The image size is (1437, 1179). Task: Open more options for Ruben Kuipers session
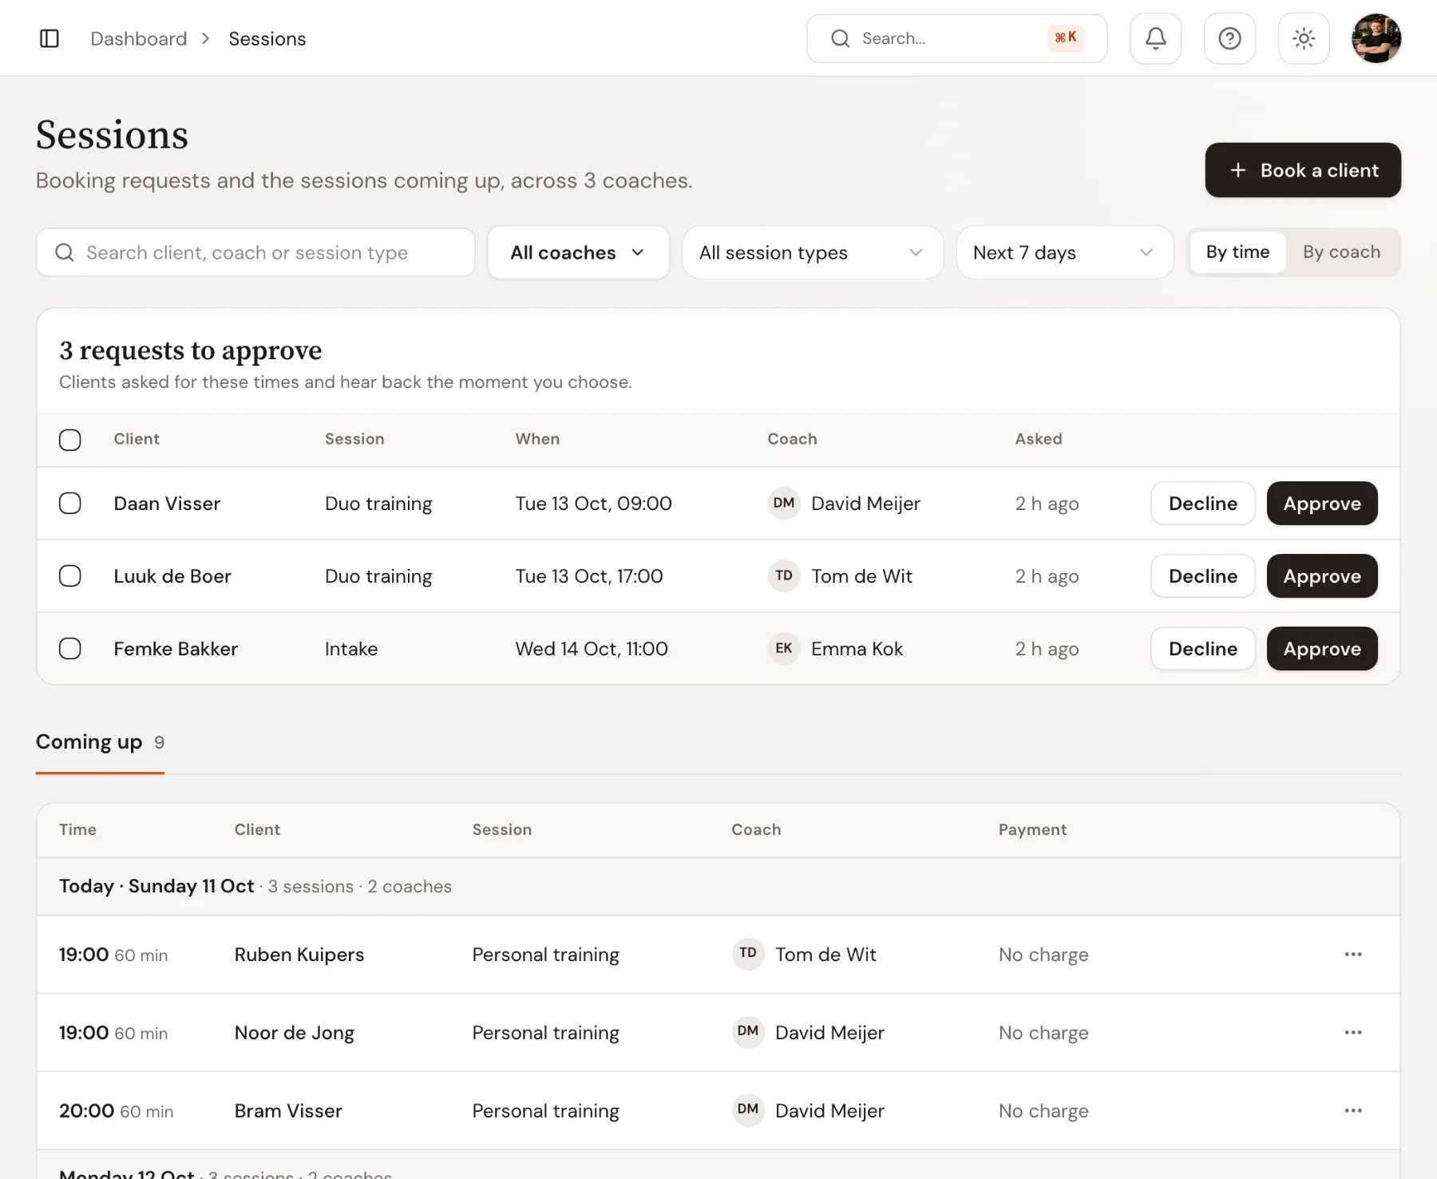click(1353, 955)
